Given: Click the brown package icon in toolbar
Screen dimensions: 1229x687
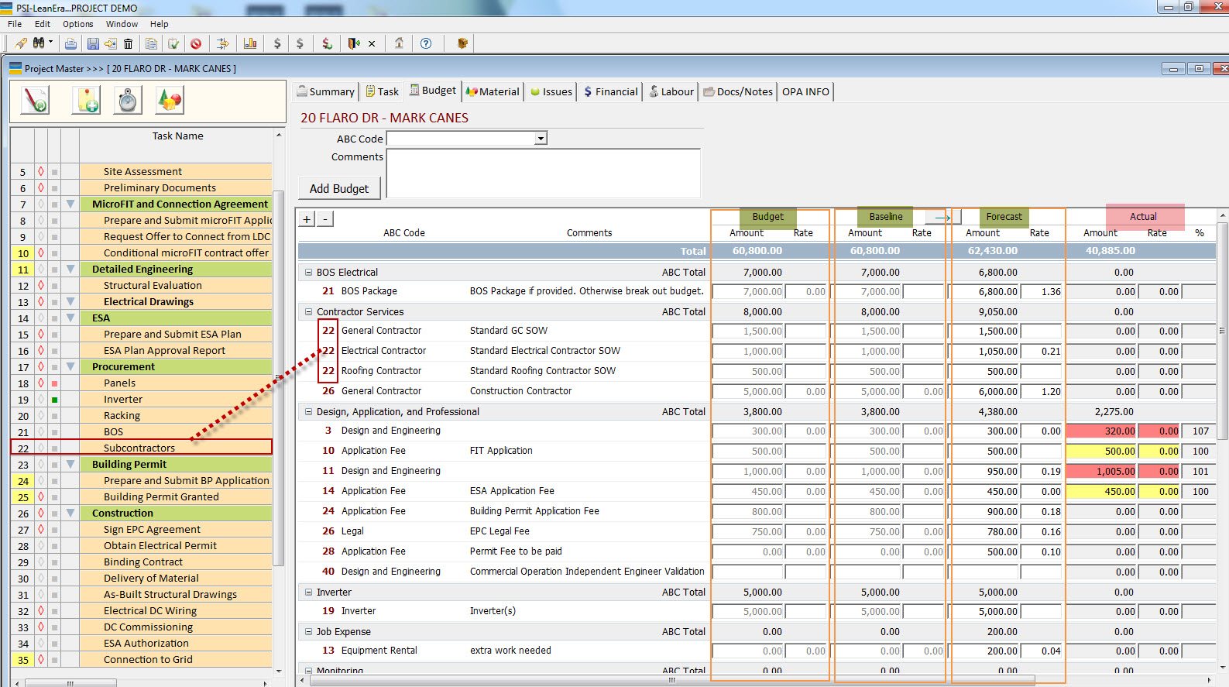Looking at the screenshot, I should click(x=462, y=43).
